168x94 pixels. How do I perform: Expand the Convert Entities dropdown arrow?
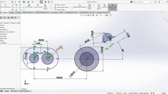pyautogui.click(x=38, y=10)
